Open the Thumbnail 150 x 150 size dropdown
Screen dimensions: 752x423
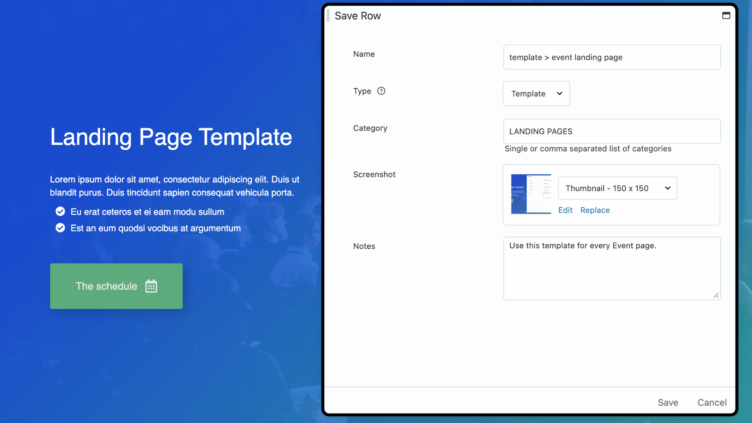(x=617, y=188)
